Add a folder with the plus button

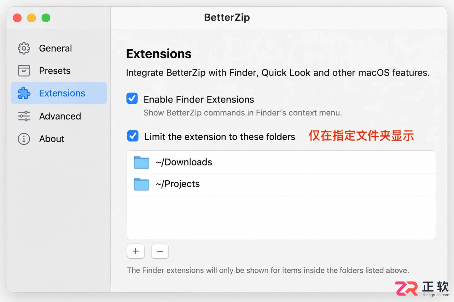[x=136, y=251]
